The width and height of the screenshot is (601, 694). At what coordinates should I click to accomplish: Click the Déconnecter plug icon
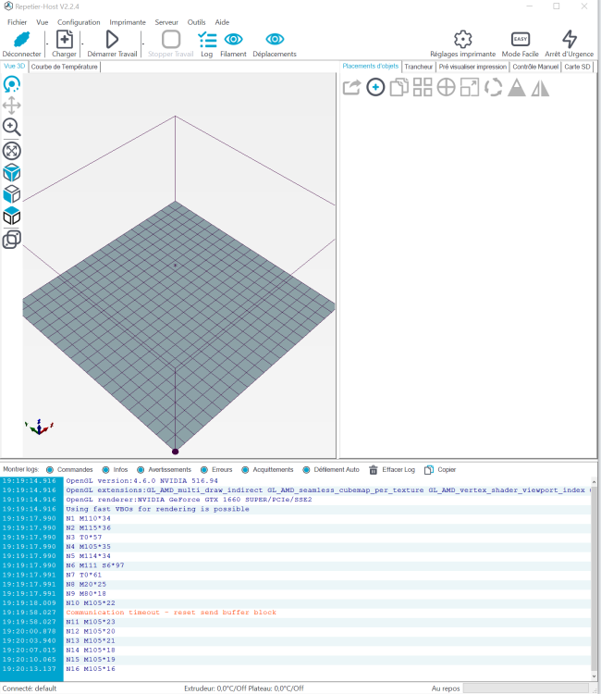click(x=21, y=40)
